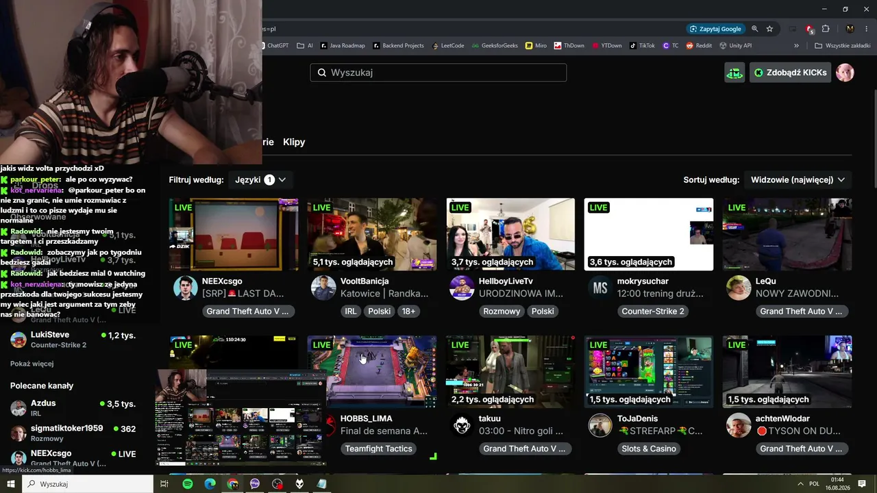The height and width of the screenshot is (493, 877).
Task: Click the takuu stream title text
Action: point(521,431)
